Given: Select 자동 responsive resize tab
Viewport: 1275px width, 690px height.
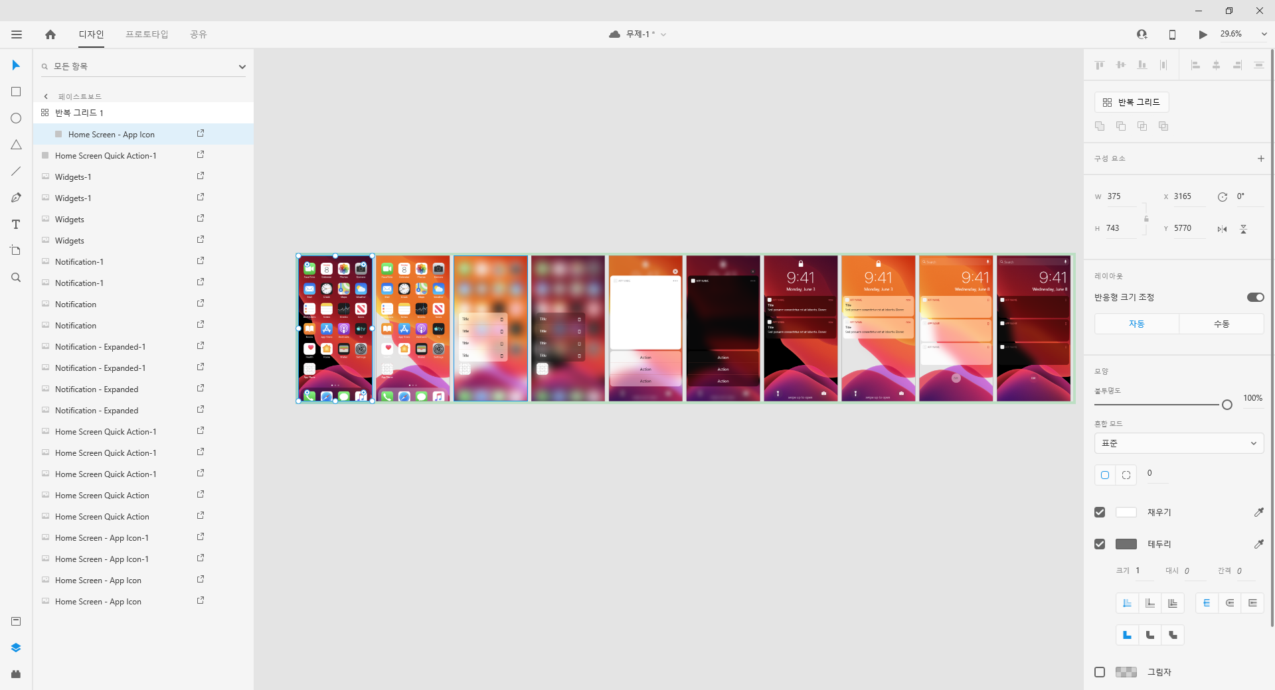Looking at the screenshot, I should click(1137, 324).
